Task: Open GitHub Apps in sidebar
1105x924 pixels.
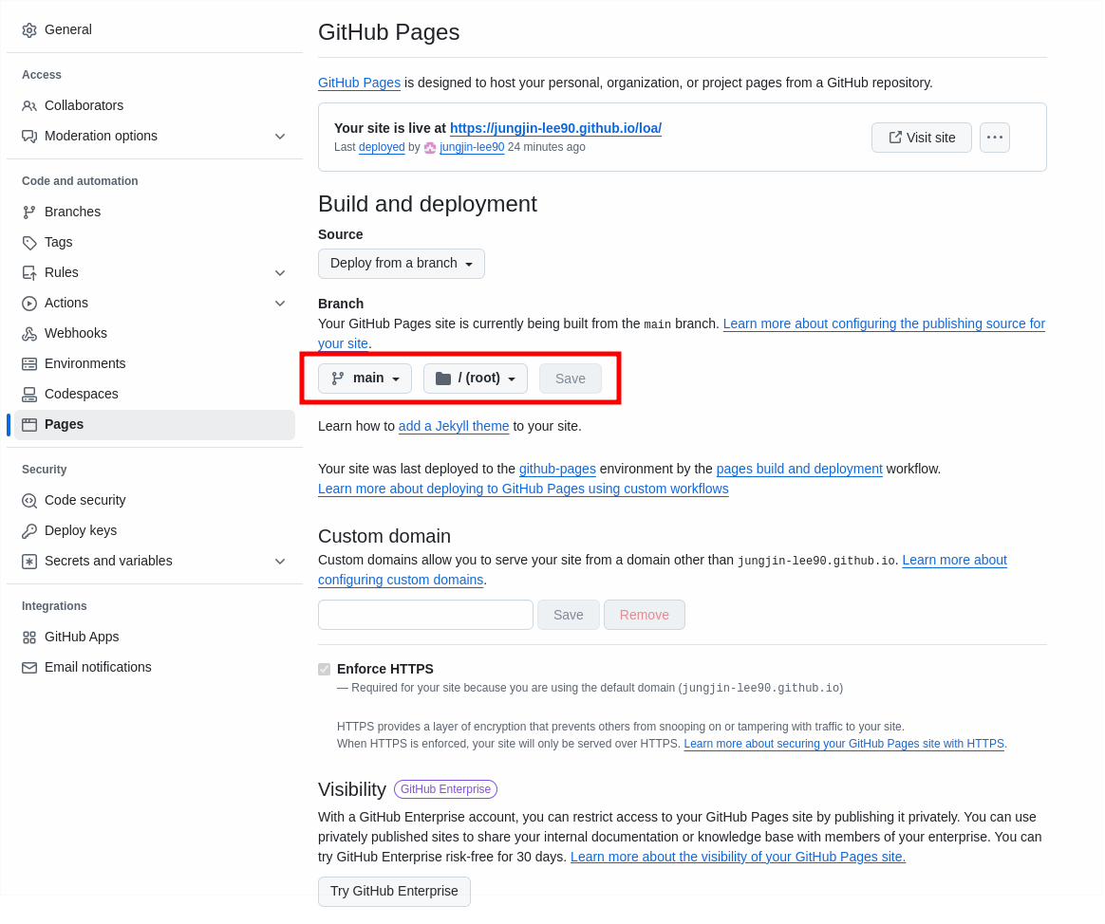Action: (x=155, y=637)
